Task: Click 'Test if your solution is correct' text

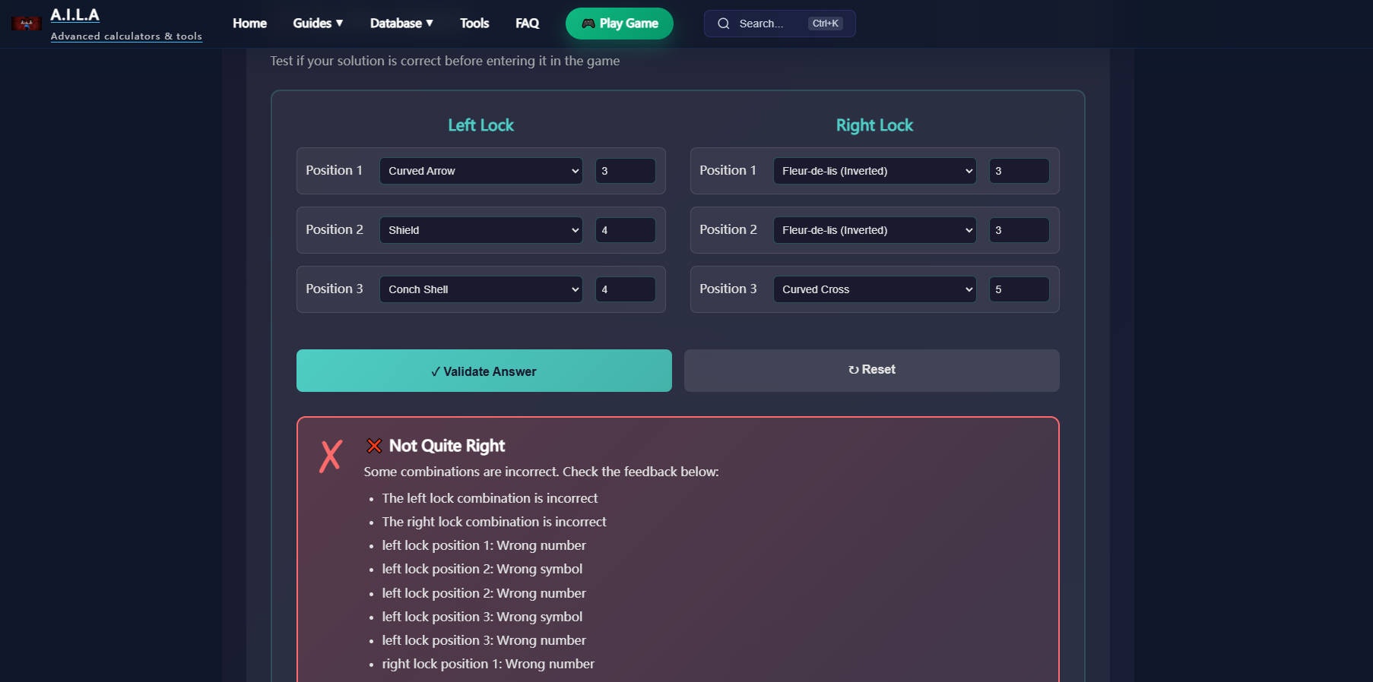Action: (445, 61)
